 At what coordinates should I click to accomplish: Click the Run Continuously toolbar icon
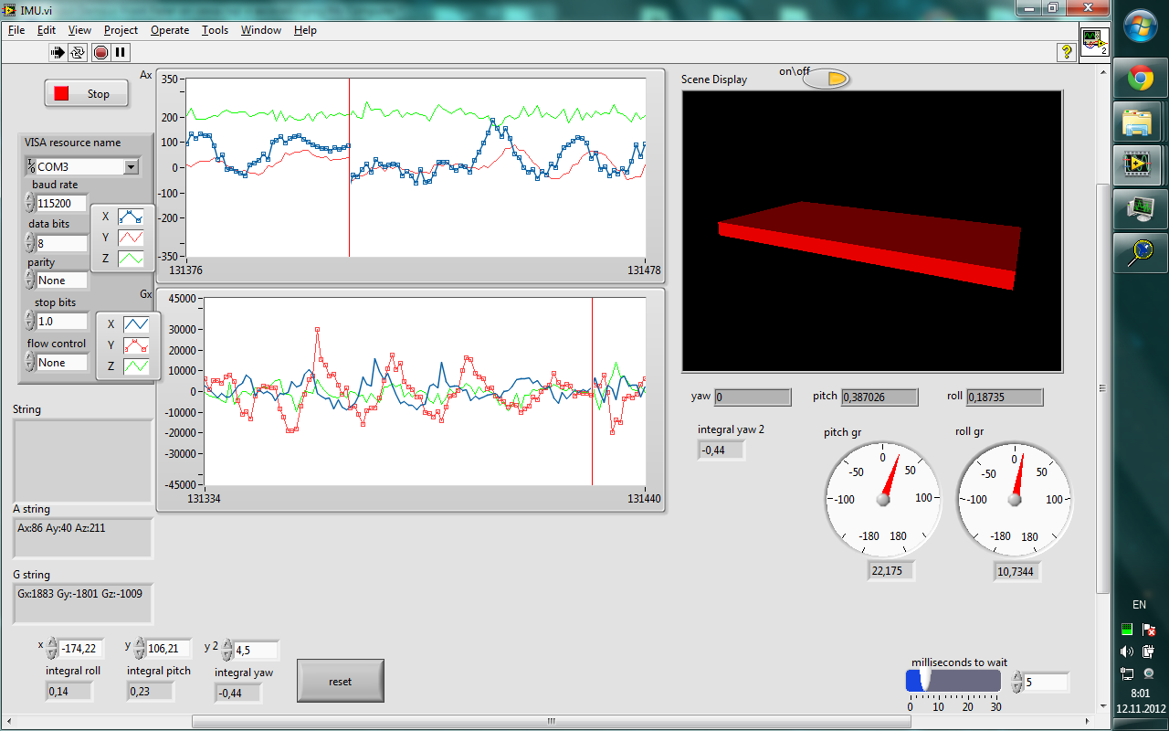(79, 53)
